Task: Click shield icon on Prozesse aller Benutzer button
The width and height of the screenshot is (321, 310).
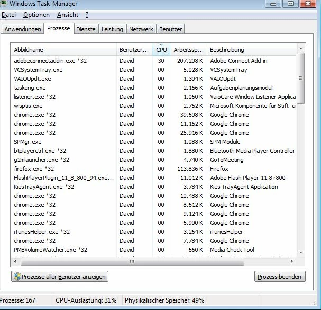Action: (x=17, y=277)
